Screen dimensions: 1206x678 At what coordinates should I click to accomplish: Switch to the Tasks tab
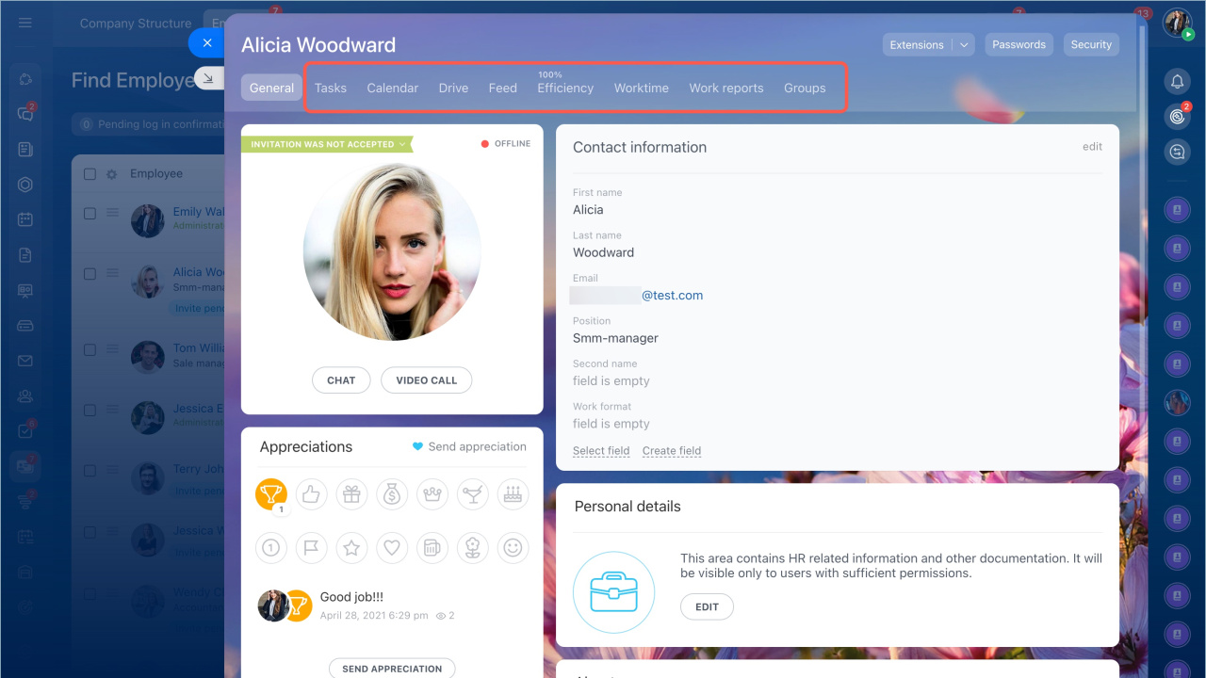tap(331, 88)
